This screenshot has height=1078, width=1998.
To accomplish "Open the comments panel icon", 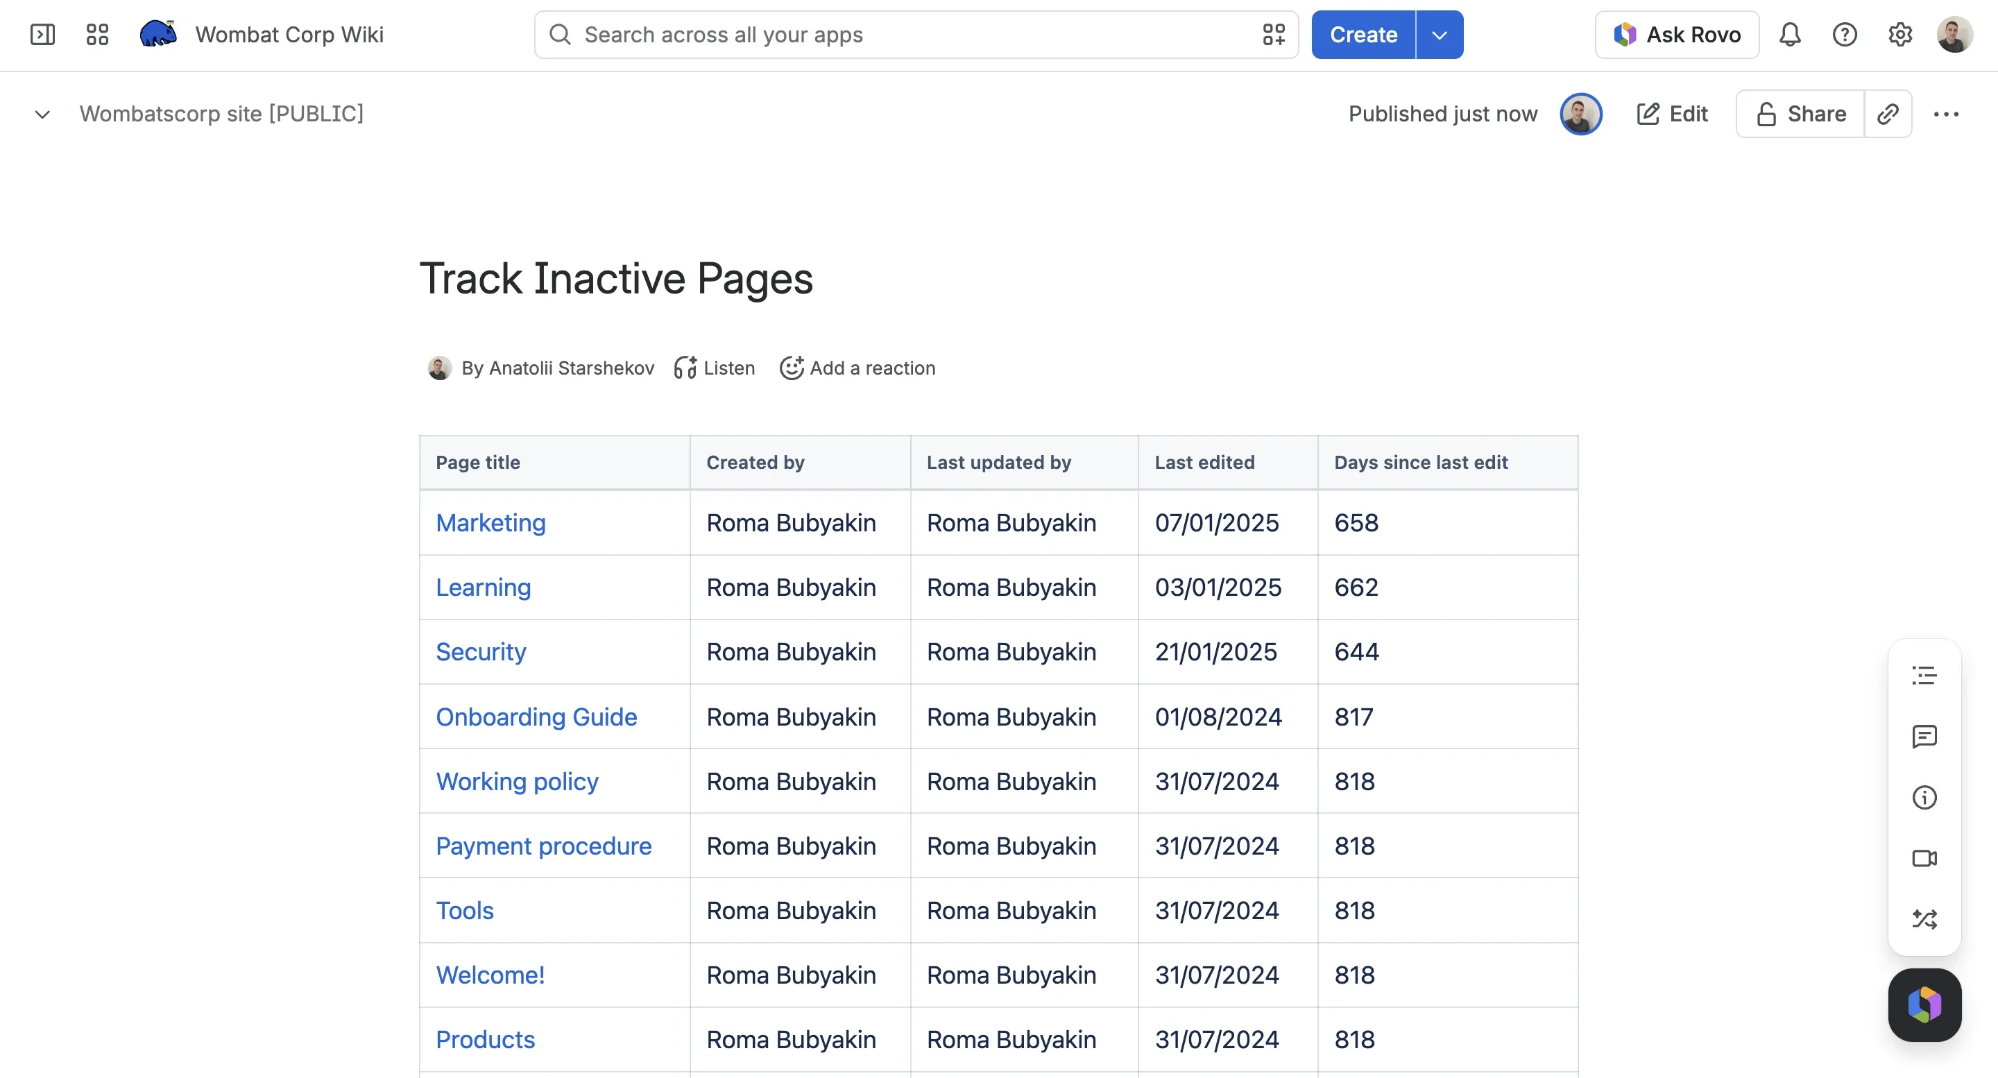I will point(1924,737).
